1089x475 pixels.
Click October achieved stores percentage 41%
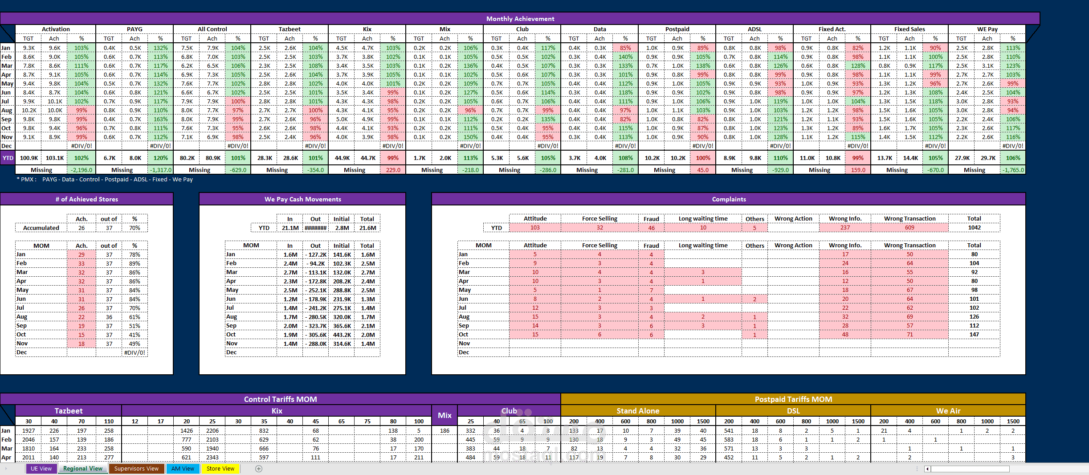pos(135,335)
